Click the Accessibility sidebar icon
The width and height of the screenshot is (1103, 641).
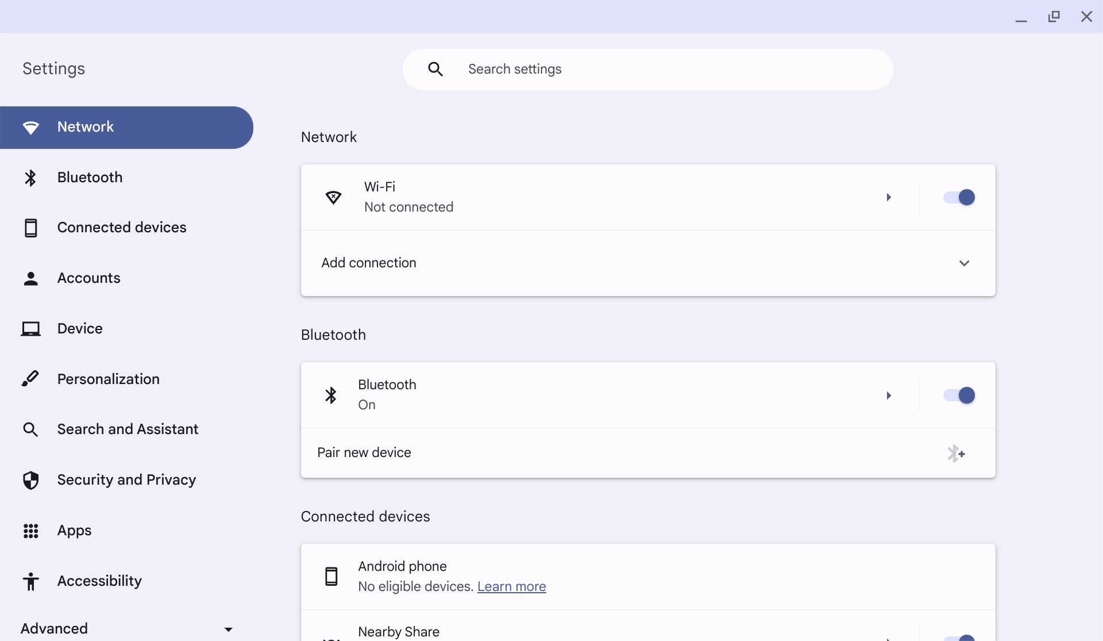[30, 581]
